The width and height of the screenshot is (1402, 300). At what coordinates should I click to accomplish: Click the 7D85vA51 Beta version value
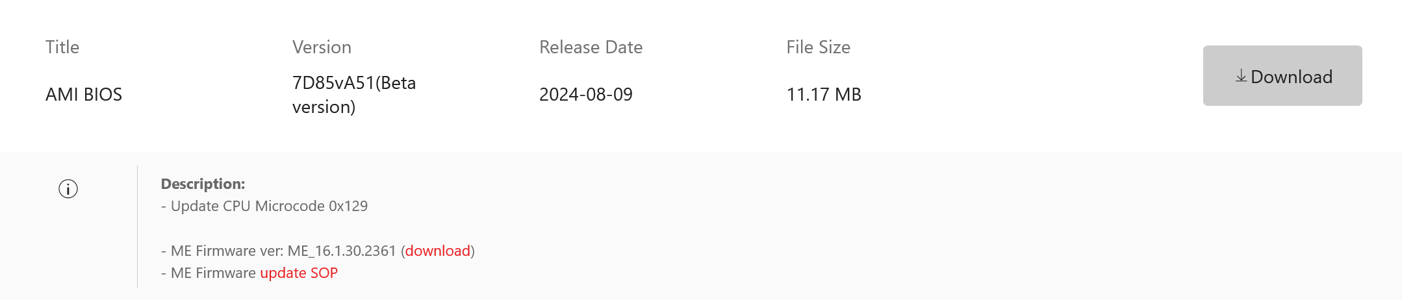point(353,83)
